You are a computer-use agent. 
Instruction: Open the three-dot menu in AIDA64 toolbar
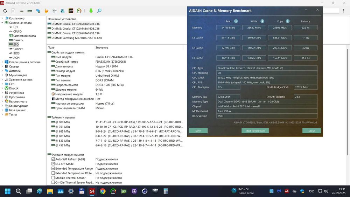344,11
